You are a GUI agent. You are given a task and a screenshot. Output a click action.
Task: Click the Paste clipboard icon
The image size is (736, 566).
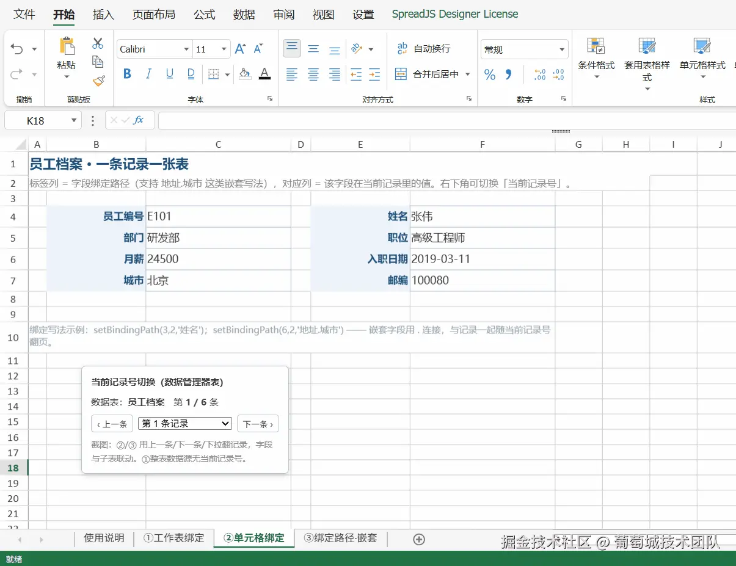[x=67, y=46]
